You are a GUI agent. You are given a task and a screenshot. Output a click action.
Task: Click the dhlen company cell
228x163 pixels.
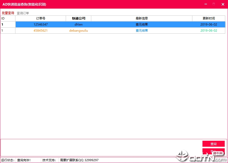pos(79,25)
